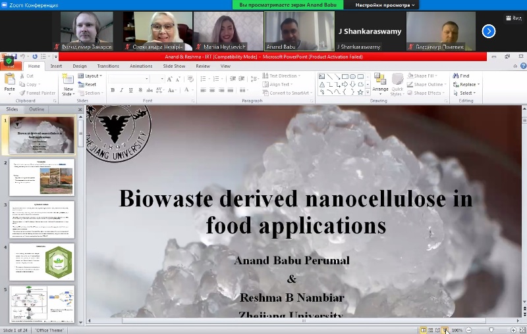Open the Quick Styles gallery
Viewport: 527px width, 334px height.
tap(397, 85)
